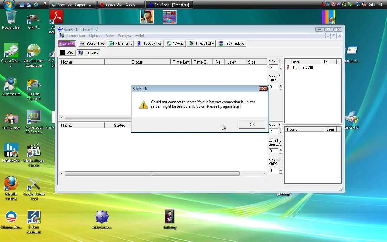This screenshot has width=387, height=242.
Task: Adjust Extra list user U/L spinner
Action: 281,151
